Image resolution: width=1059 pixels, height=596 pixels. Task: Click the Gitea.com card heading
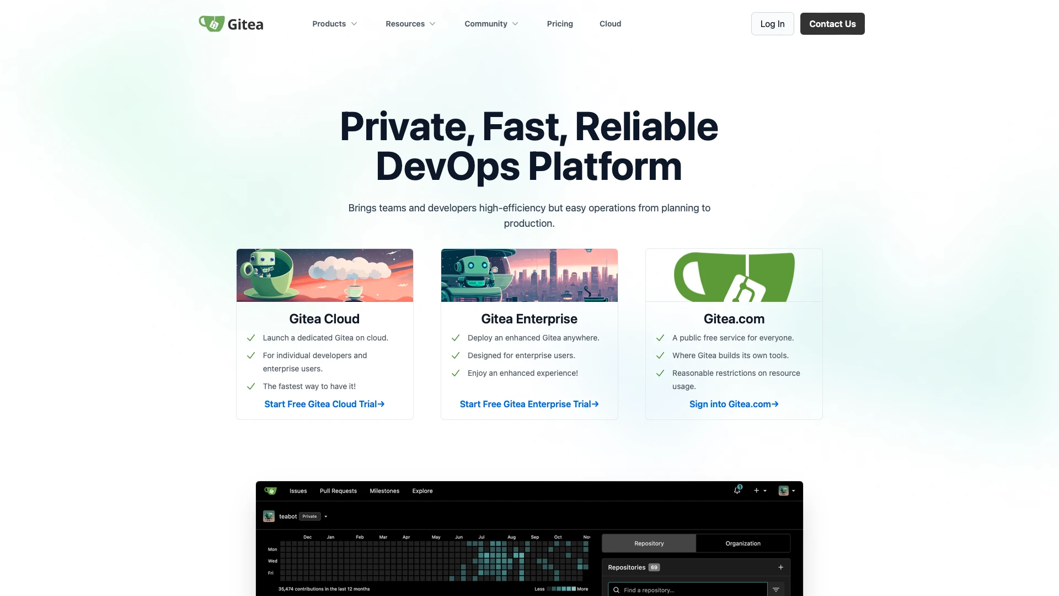734,319
